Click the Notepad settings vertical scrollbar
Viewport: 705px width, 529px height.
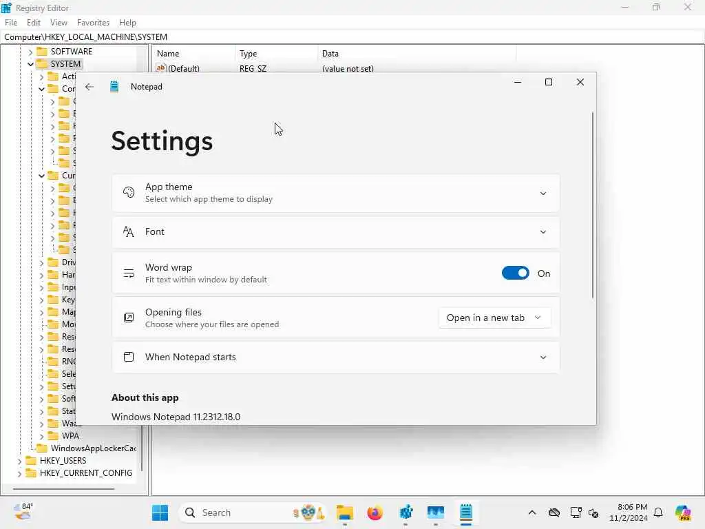593,205
